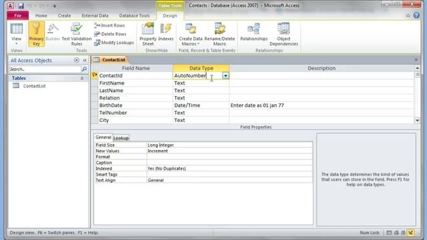Collapse the Tables group

point(82,78)
